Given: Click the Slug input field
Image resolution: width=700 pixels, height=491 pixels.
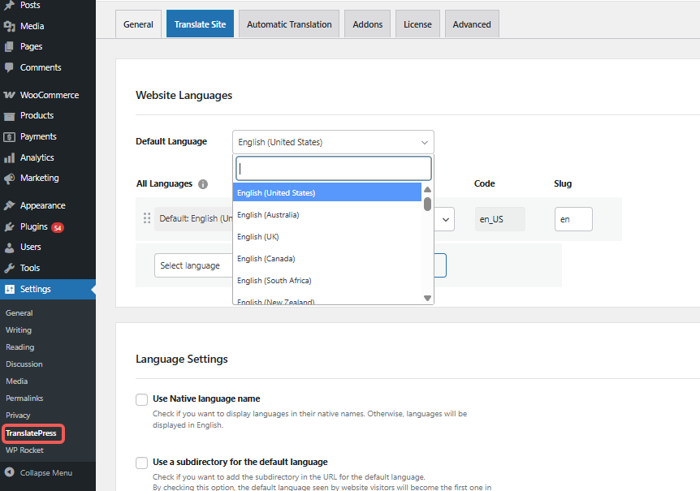Looking at the screenshot, I should [x=573, y=219].
